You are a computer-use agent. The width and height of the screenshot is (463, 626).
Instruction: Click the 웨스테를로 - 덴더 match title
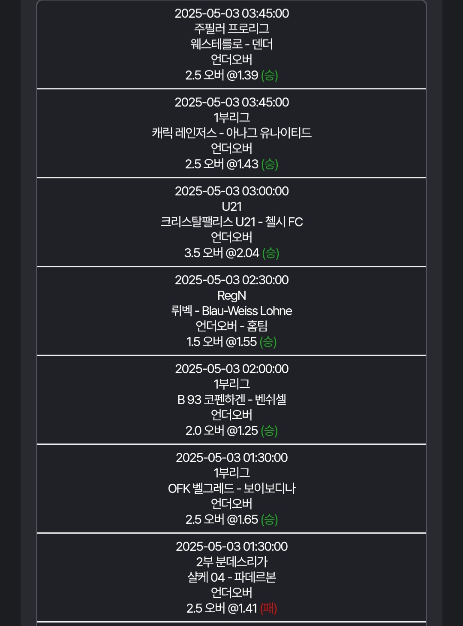coord(231,44)
